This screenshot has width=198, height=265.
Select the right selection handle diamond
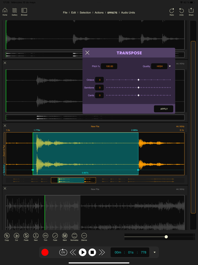coord(138,170)
